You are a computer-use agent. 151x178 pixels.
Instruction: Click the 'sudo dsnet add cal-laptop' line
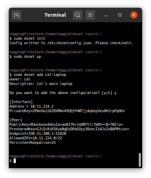tap(38, 75)
